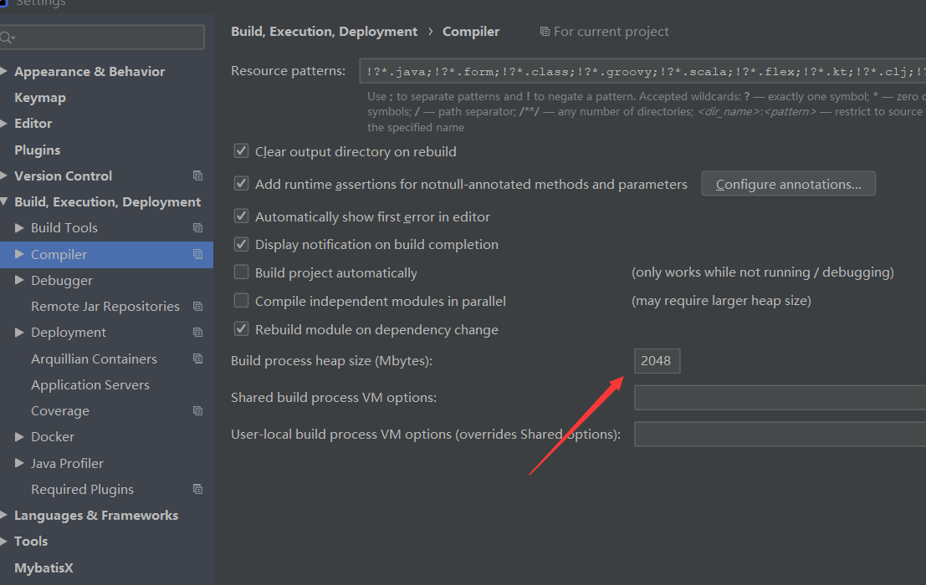Screen dimensions: 926x585
Task: Uncheck Clear output directory on rebuild
Action: pos(242,151)
